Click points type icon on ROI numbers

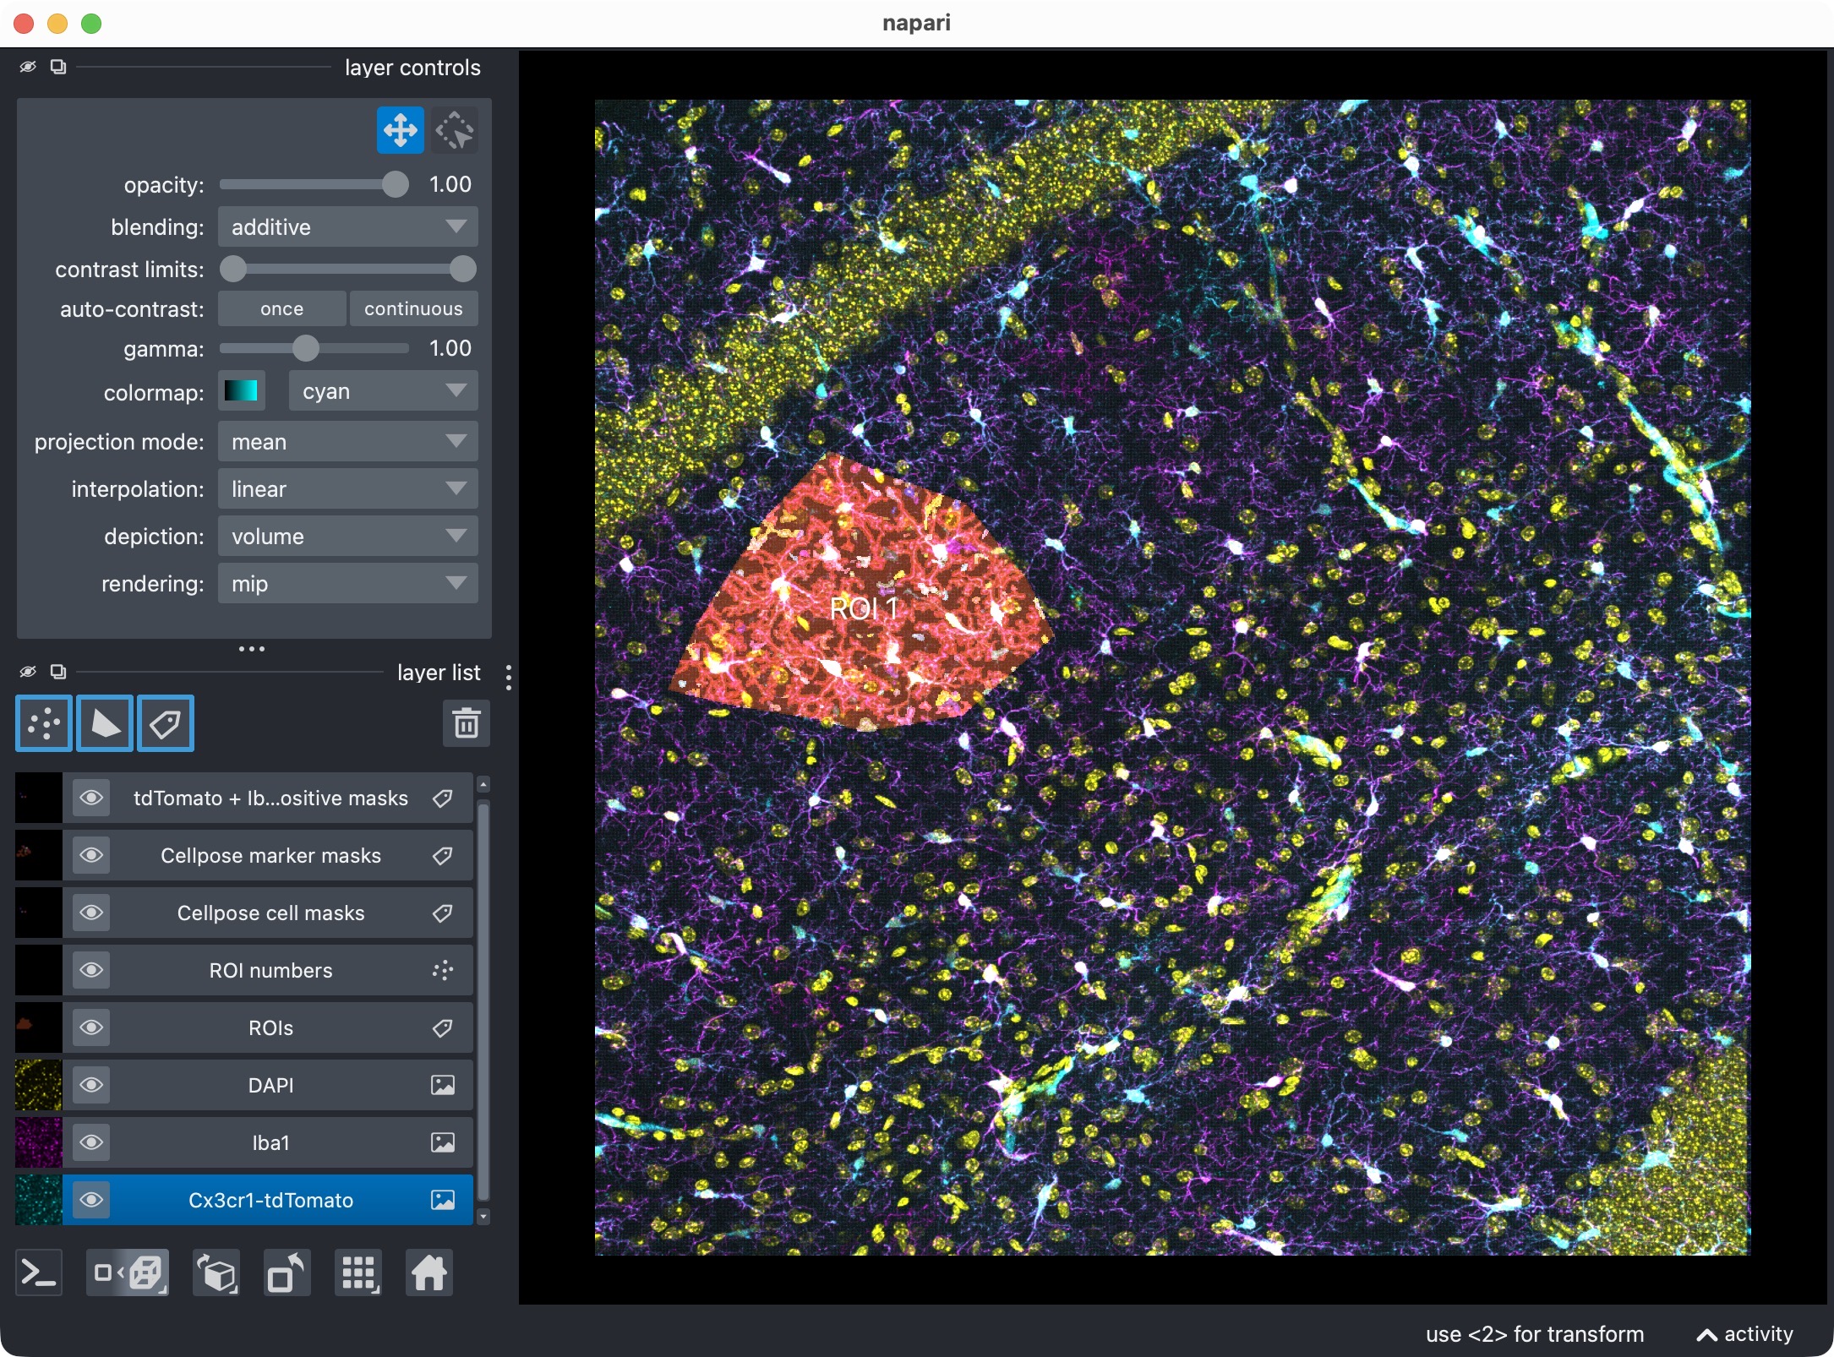click(x=442, y=971)
